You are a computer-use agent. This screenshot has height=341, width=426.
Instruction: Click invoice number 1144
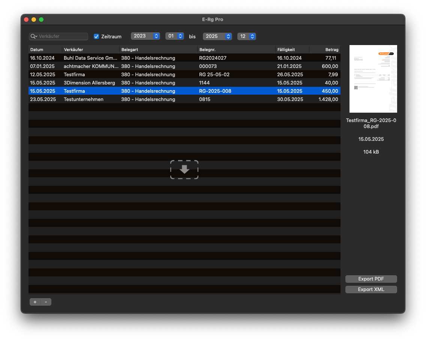204,83
